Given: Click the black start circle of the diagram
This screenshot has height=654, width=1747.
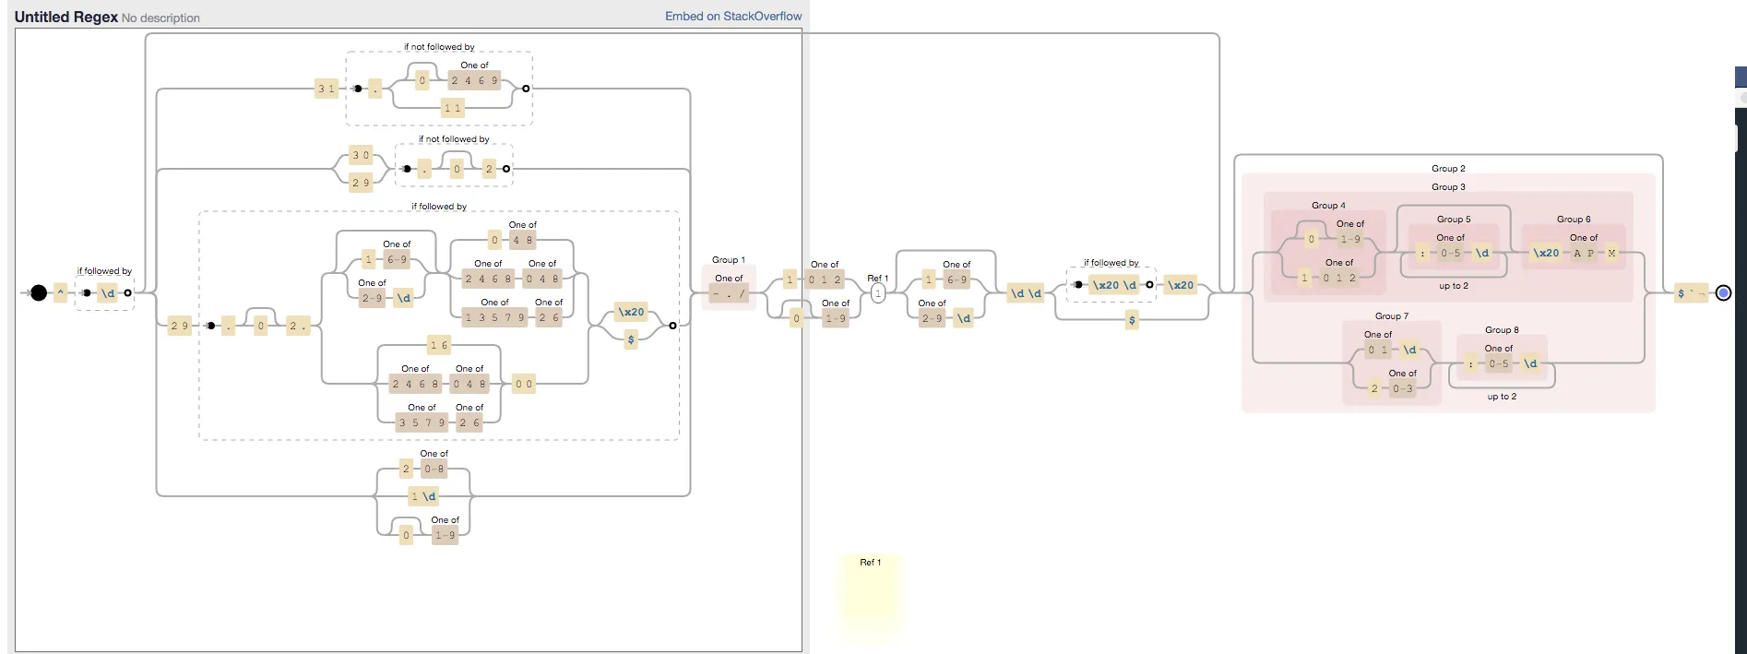Looking at the screenshot, I should [38, 292].
